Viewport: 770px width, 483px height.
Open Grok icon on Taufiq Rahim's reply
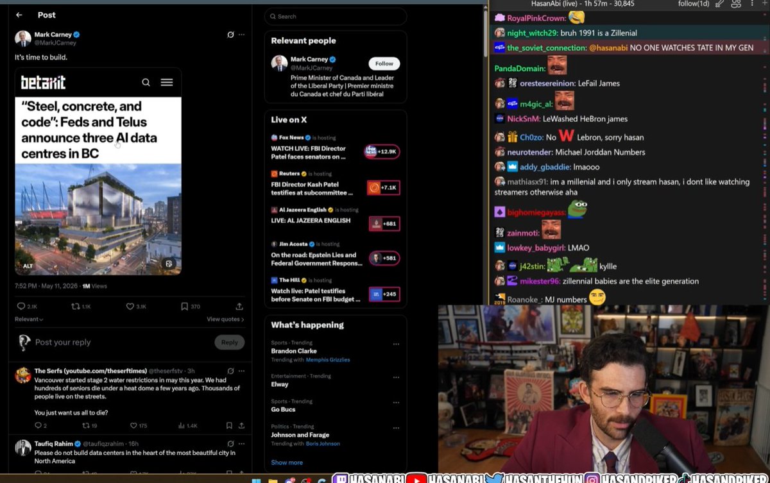pyautogui.click(x=230, y=443)
